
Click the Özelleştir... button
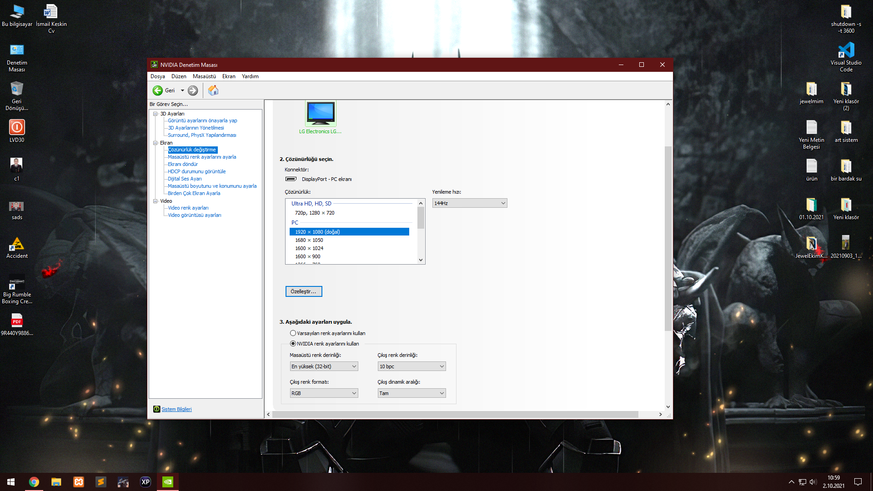tap(303, 291)
